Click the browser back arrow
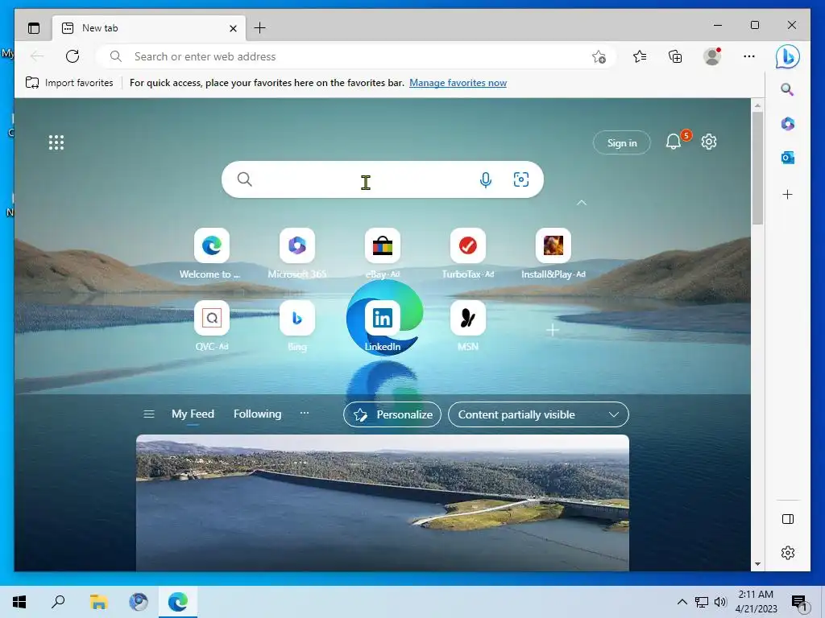The width and height of the screenshot is (825, 618). tap(37, 56)
